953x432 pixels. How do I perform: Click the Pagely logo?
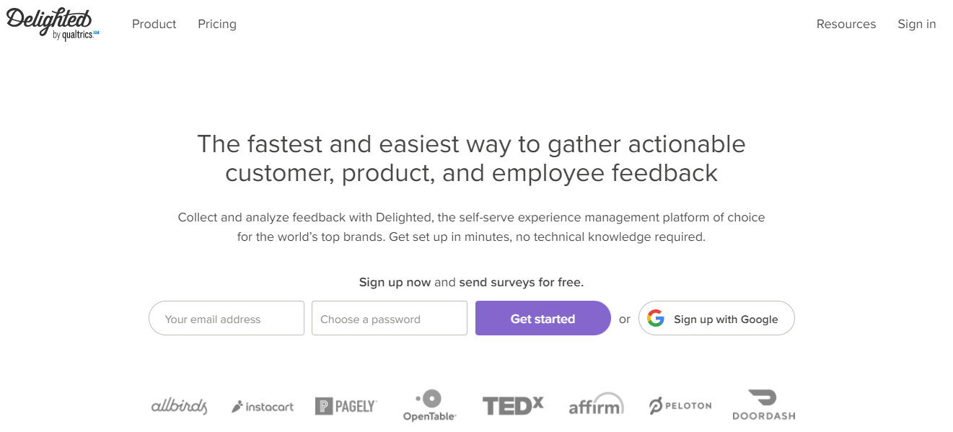pos(346,406)
